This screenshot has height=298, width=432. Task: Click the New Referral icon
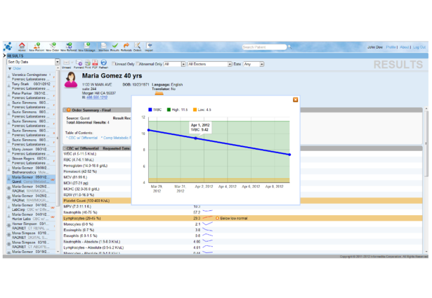pos(69,46)
